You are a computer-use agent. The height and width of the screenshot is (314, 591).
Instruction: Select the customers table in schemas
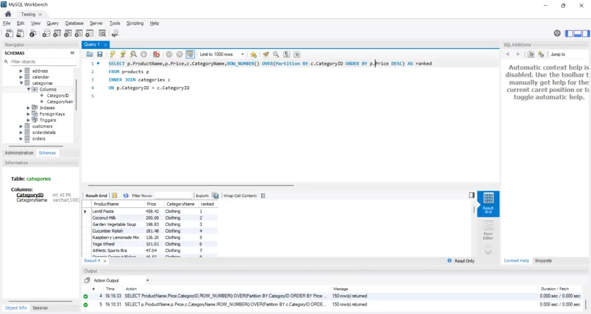42,126
